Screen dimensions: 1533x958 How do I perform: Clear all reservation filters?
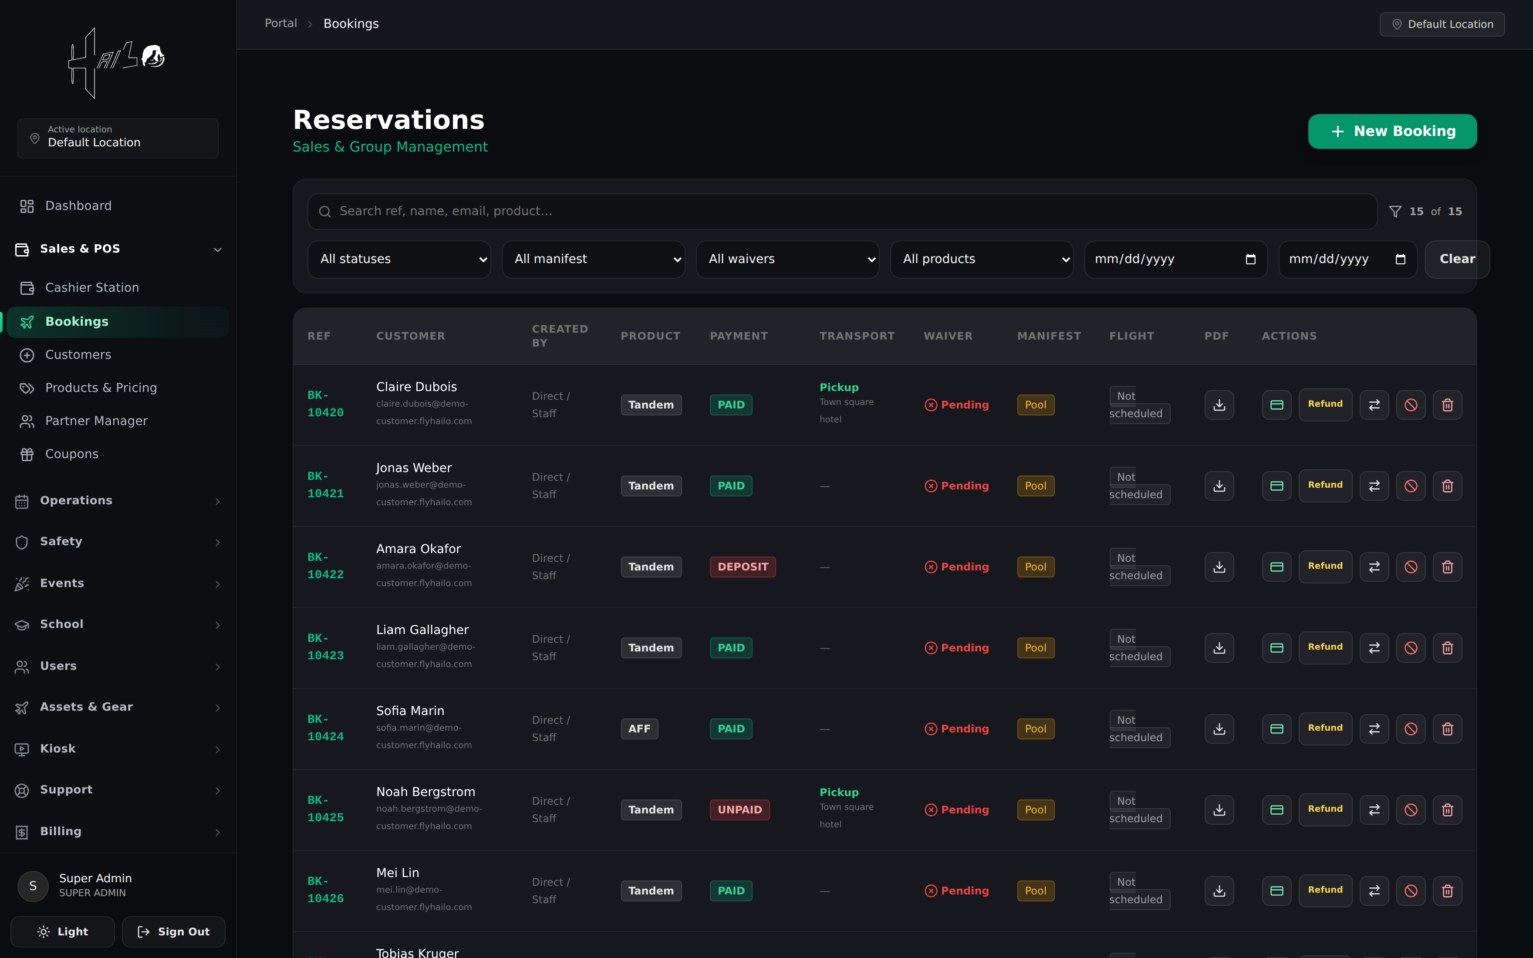(1457, 259)
